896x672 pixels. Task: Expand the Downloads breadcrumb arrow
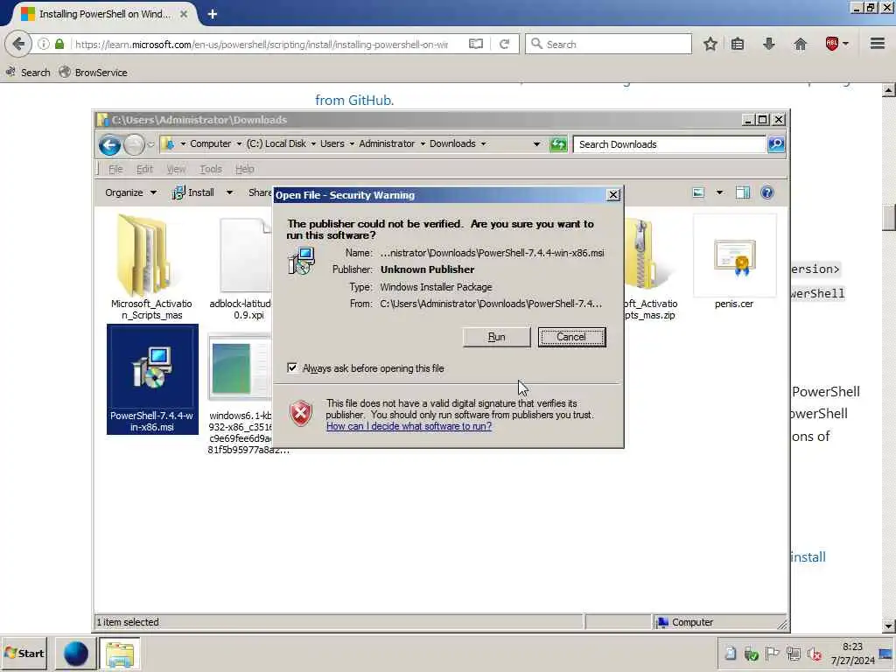(483, 144)
